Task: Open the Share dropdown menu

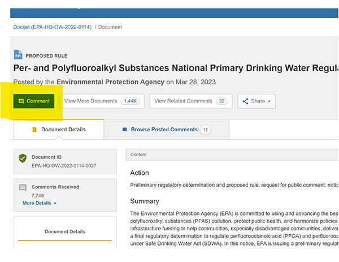Action: pos(257,101)
